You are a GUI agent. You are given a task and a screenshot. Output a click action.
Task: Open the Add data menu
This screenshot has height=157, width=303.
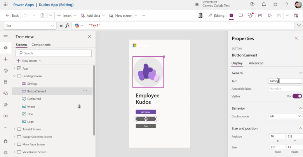[x=93, y=16]
